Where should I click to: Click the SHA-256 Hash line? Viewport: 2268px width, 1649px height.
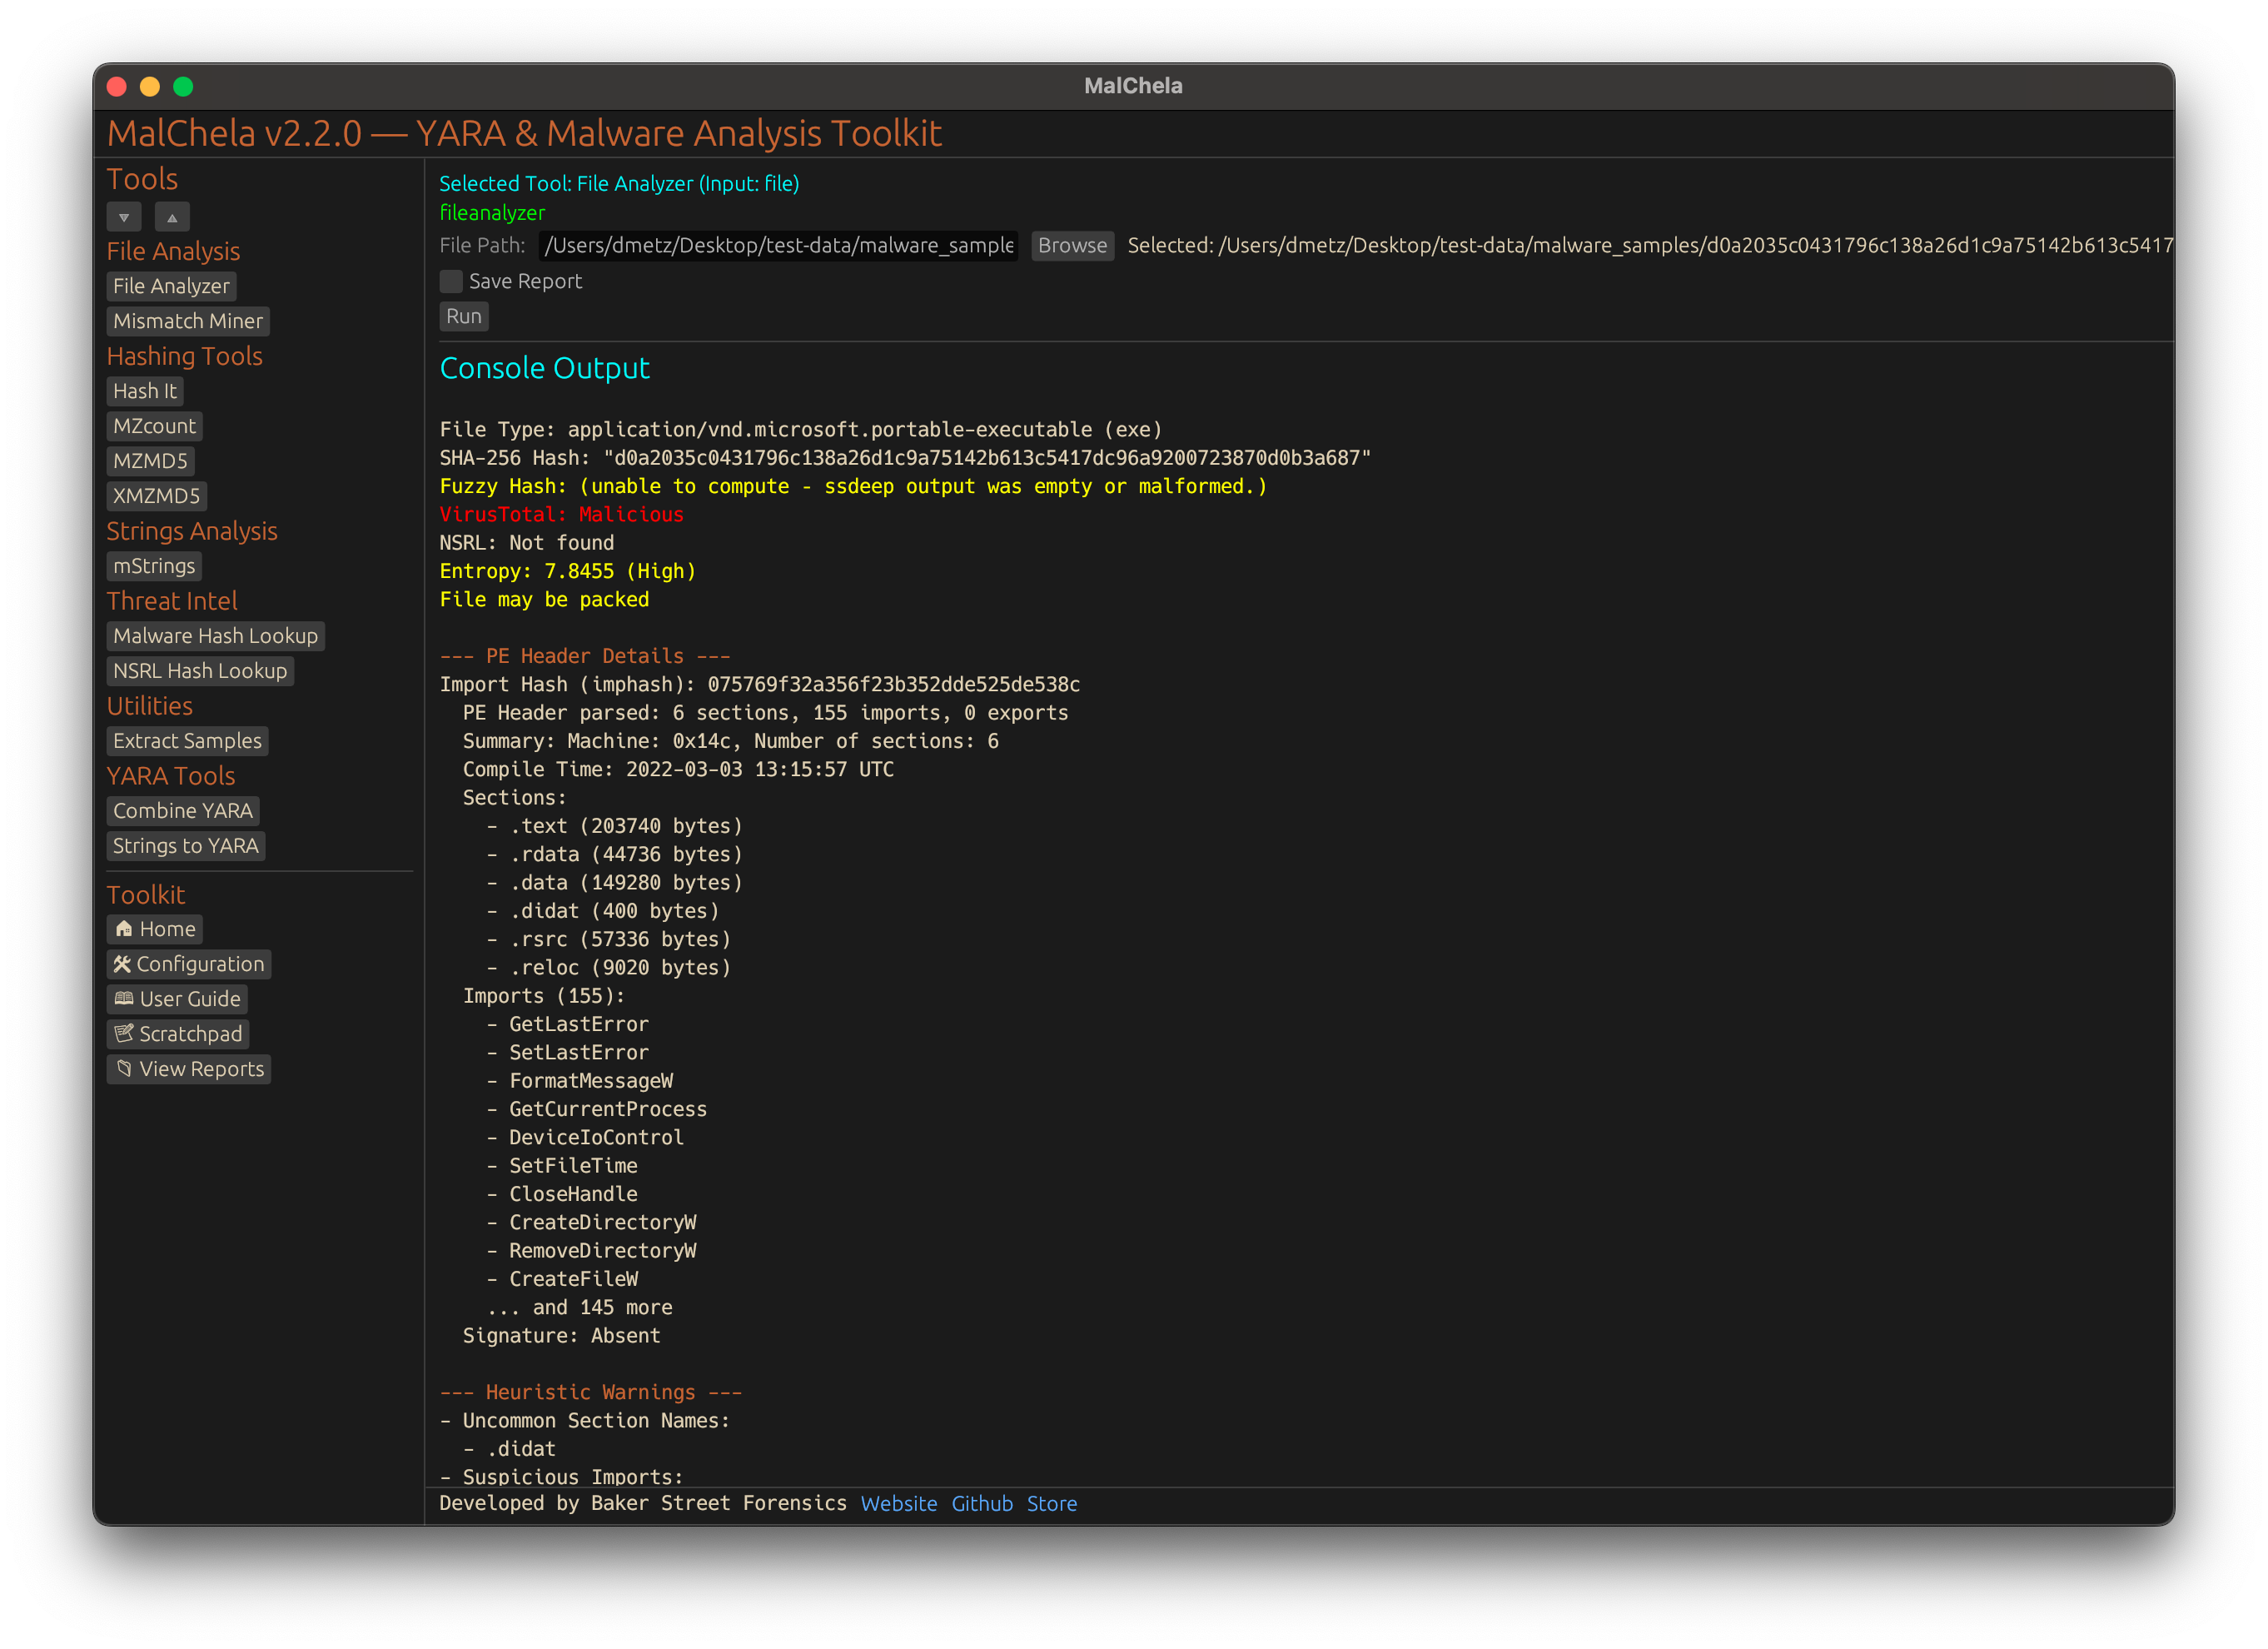point(905,458)
